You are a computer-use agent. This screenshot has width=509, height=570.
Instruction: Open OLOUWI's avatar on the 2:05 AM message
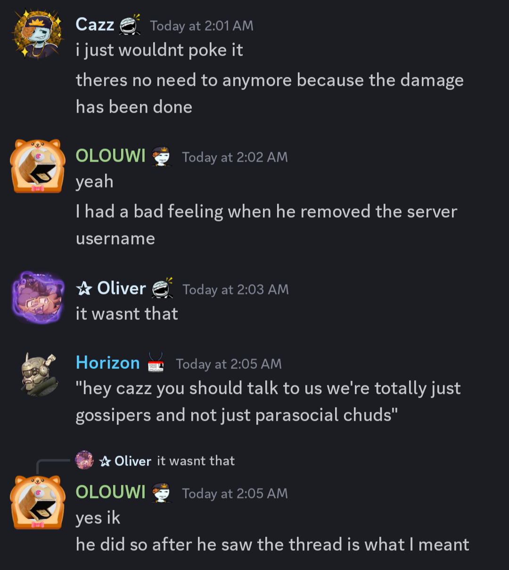coord(38,502)
